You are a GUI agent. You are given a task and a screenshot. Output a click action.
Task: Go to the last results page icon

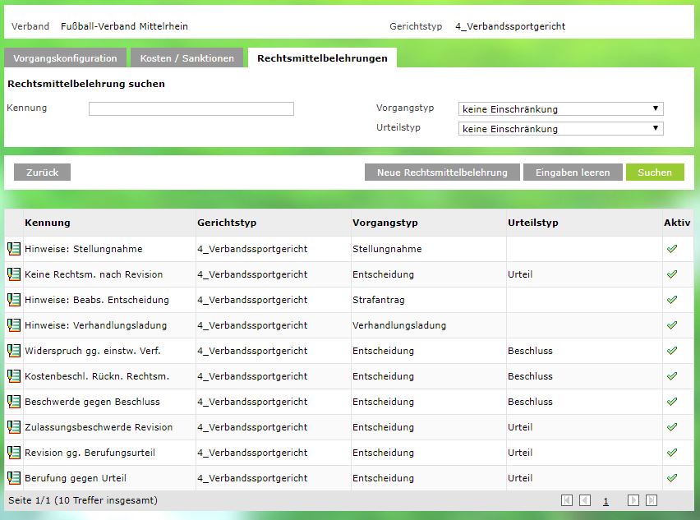click(652, 500)
